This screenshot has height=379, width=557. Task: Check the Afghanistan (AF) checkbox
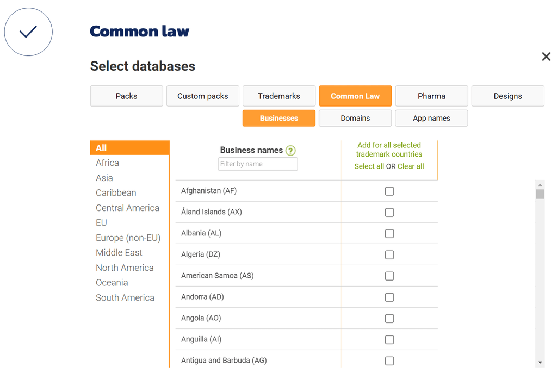[x=389, y=191]
